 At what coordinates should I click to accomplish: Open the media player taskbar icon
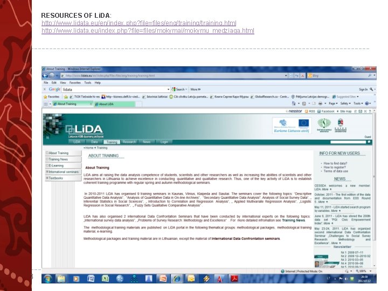[x=76, y=279]
